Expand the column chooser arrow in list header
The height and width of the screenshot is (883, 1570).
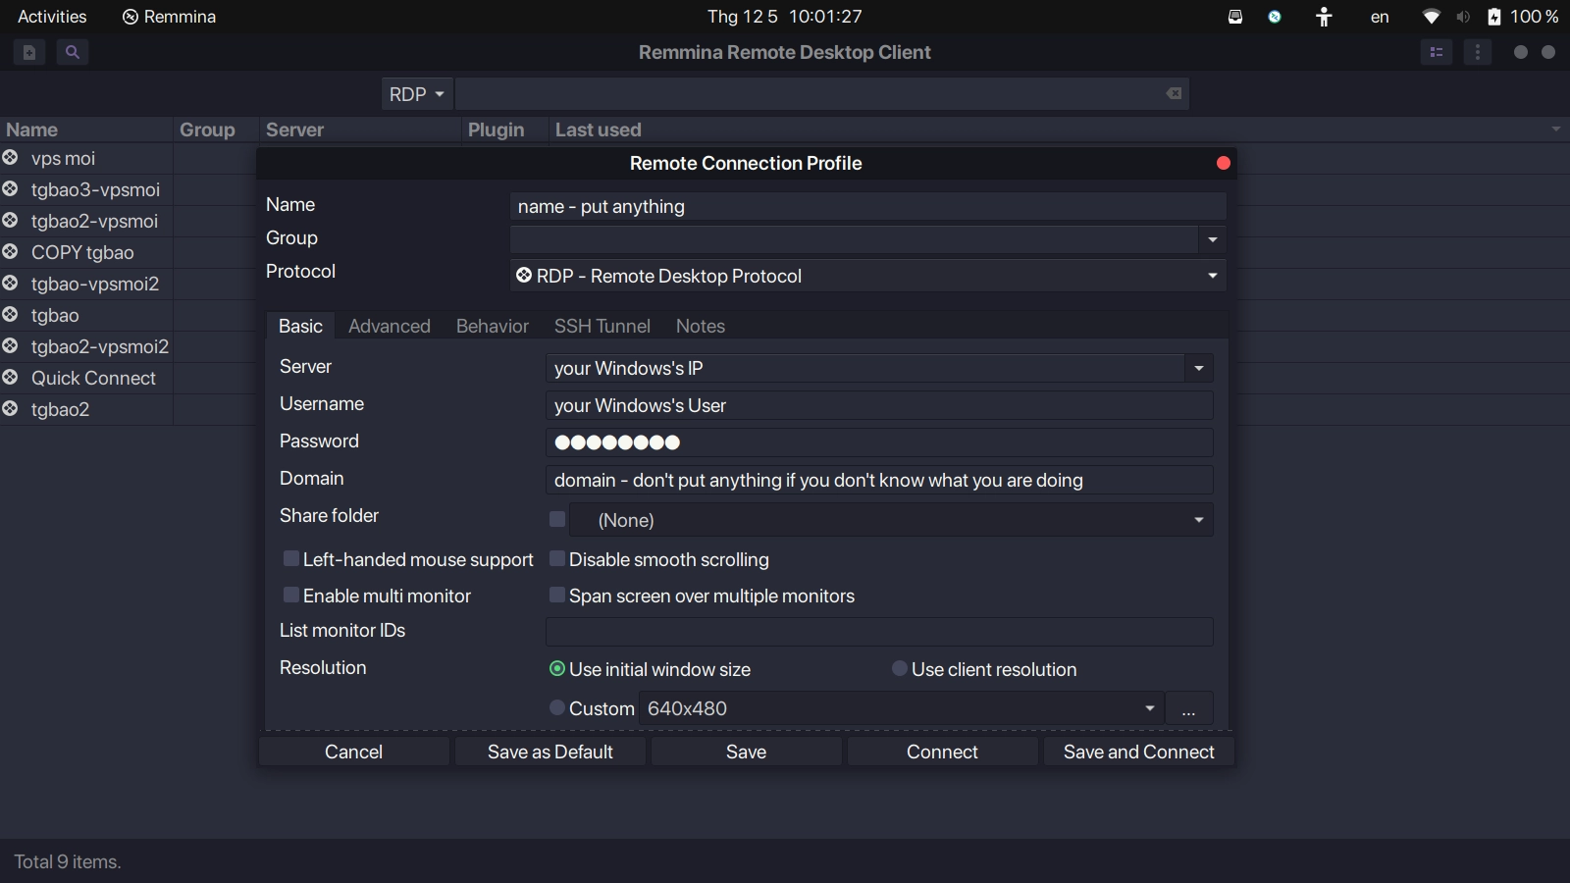click(1555, 130)
